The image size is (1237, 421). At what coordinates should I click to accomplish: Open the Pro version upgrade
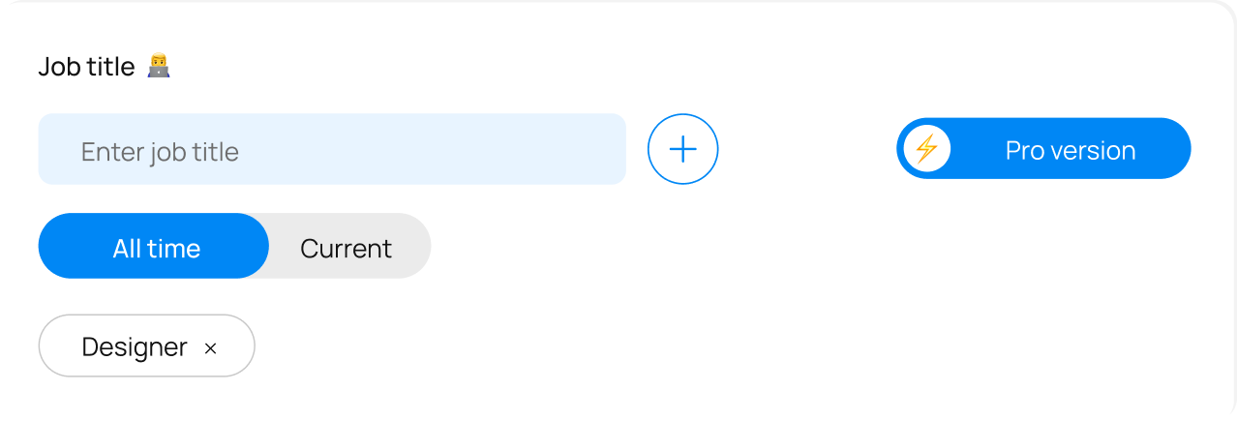(1043, 149)
